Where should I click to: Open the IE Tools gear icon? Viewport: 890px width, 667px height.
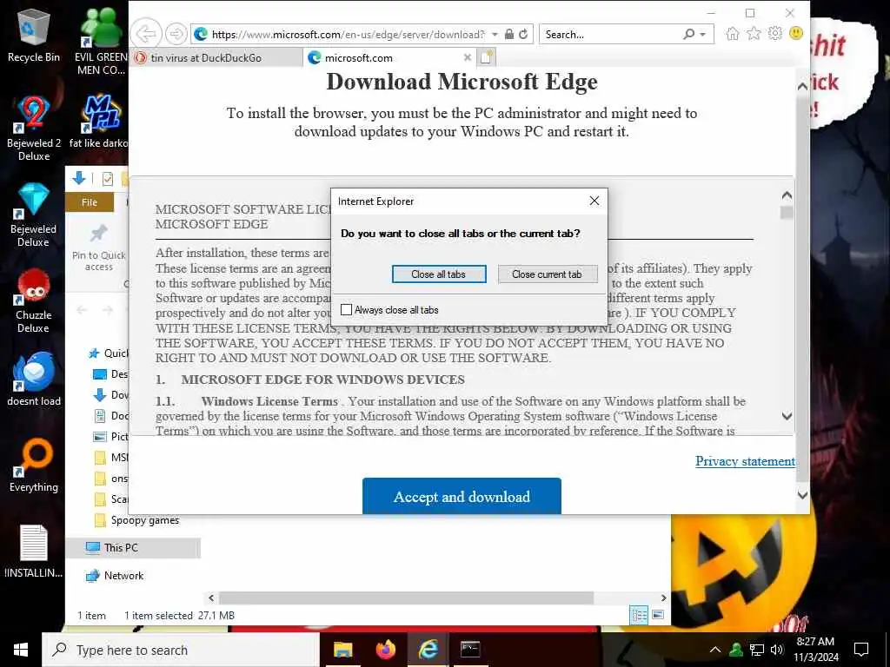point(774,34)
